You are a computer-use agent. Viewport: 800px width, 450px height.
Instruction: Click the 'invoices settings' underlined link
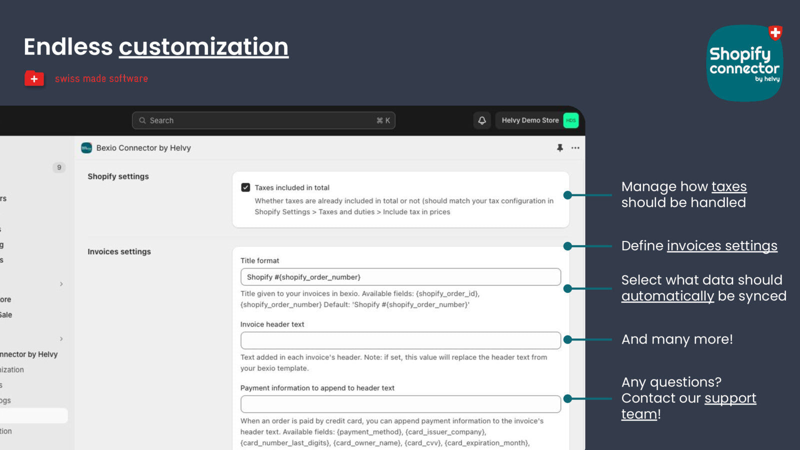[x=722, y=246]
